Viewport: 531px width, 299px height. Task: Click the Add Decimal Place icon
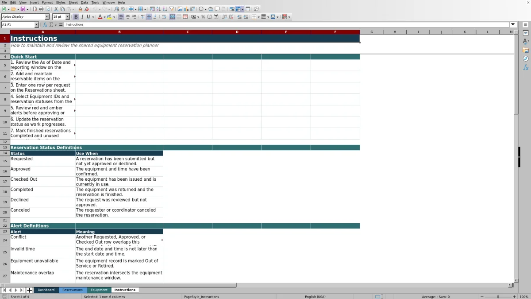click(x=225, y=17)
